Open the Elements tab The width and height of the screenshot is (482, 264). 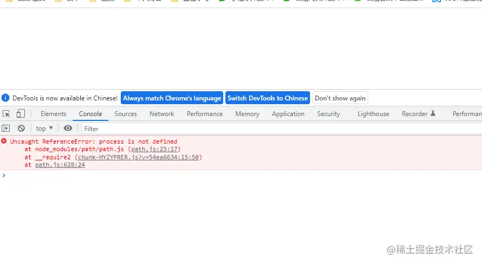point(53,114)
